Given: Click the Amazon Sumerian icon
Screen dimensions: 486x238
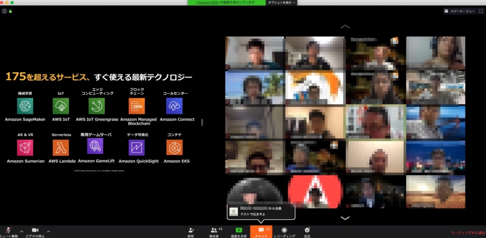Looking at the screenshot, I should pos(25,147).
